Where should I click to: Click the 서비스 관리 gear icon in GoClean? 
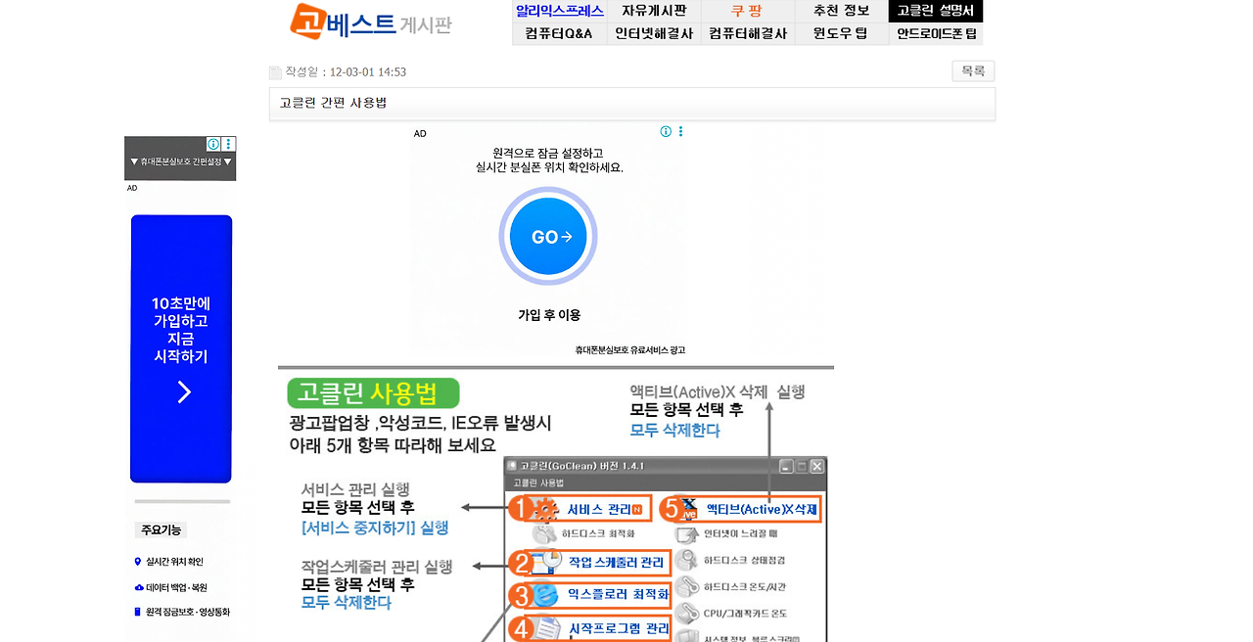tap(546, 509)
